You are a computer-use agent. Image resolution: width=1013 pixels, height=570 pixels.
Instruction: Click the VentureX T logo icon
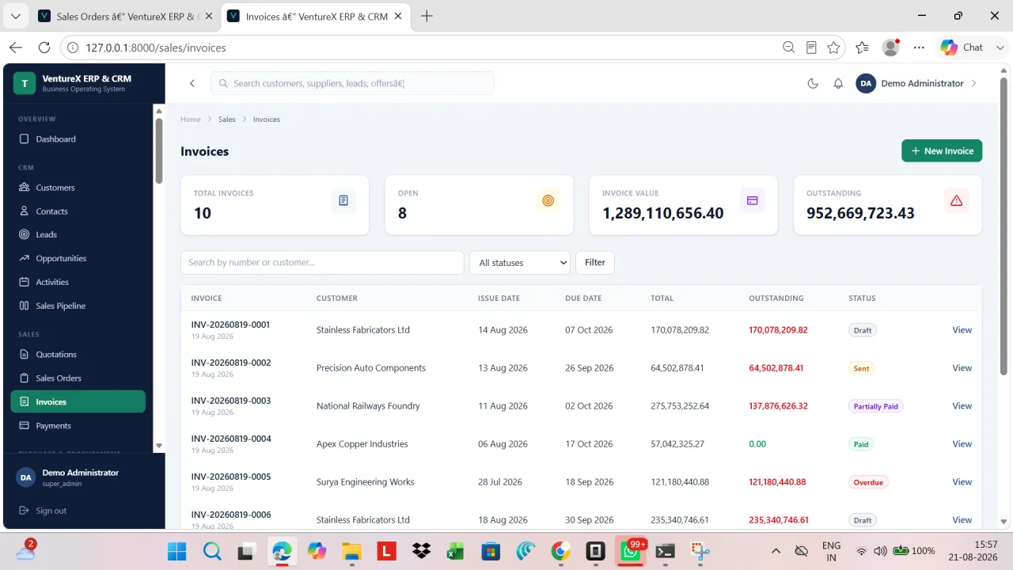click(25, 83)
